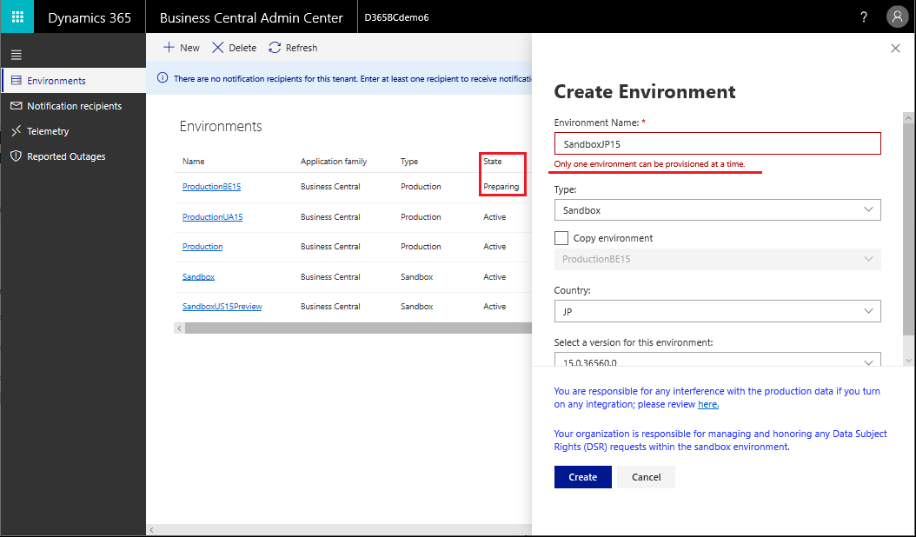Image resolution: width=916 pixels, height=537 pixels.
Task: Click down arrow of panel scrollbar
Action: tap(908, 361)
